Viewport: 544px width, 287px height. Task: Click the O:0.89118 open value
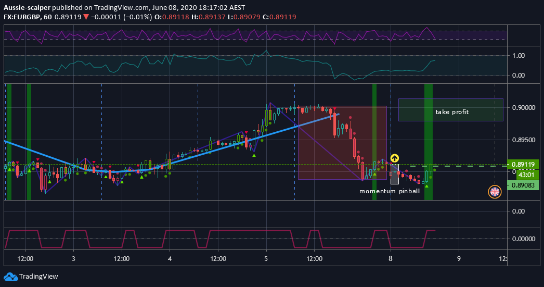(172, 17)
